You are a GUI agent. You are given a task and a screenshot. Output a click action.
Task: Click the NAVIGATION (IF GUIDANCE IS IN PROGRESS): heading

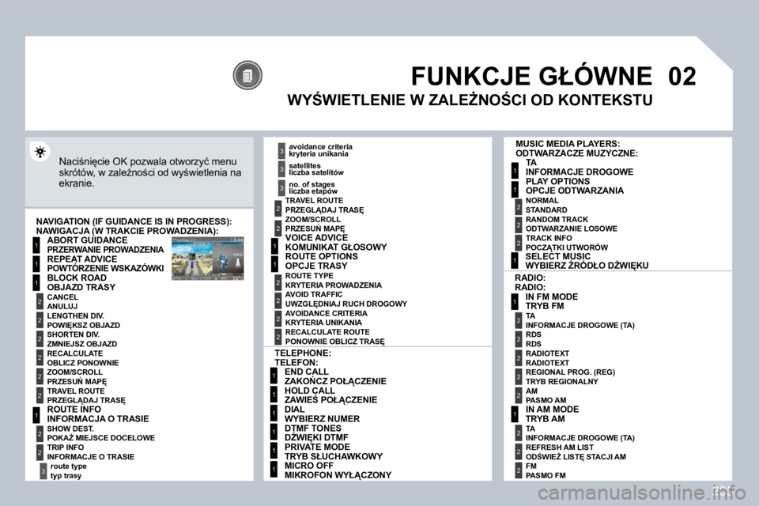[x=134, y=221]
